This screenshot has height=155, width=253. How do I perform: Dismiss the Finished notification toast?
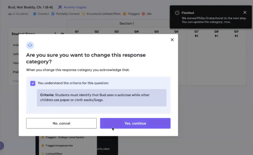[245, 12]
